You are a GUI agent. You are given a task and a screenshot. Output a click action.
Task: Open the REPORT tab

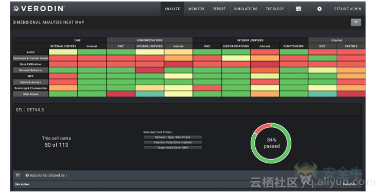[219, 9]
